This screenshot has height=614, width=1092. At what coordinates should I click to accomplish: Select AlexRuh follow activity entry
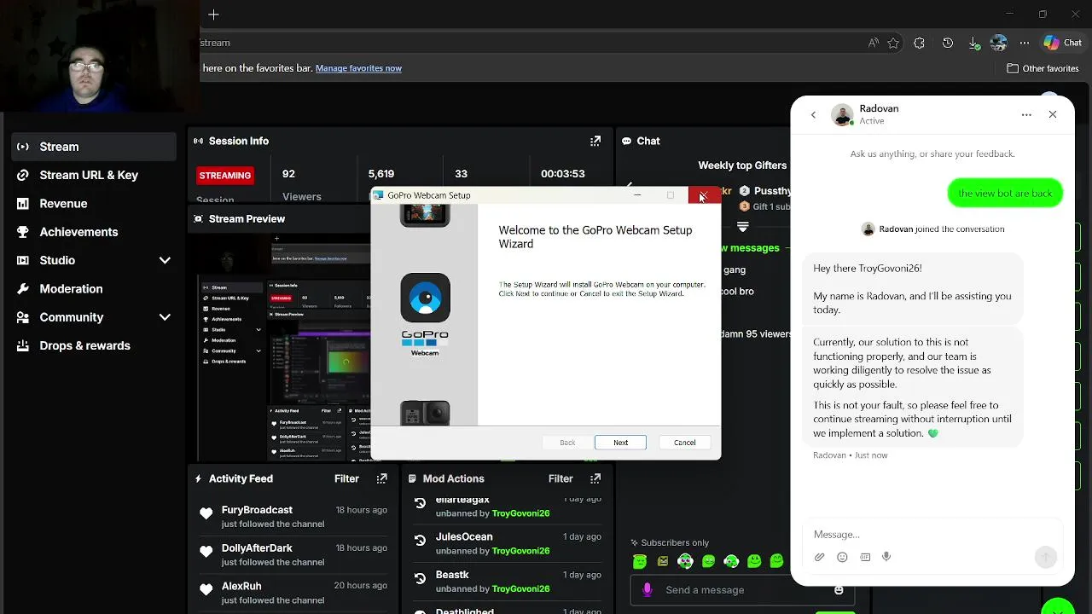[293, 593]
